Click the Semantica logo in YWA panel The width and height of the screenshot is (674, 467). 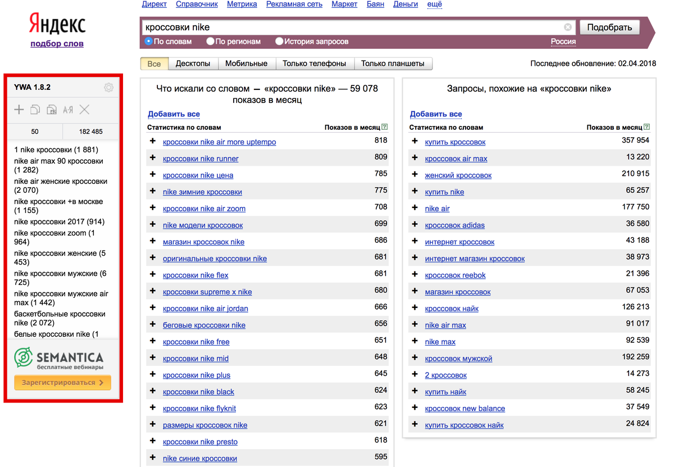coord(59,359)
